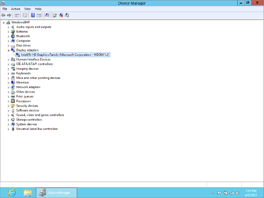Click the Uninstall device toolbar icon
Screen dimensions: 264x198
pos(61,15)
